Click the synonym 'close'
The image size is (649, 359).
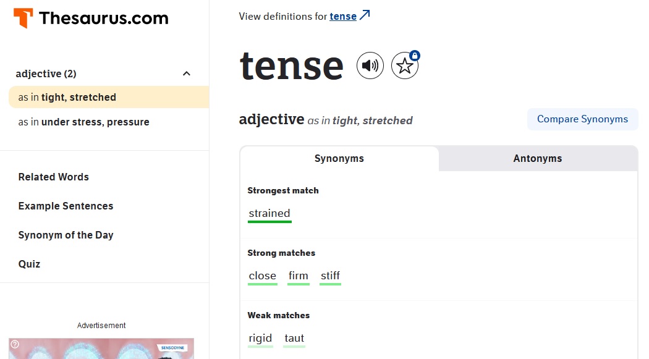pos(262,276)
